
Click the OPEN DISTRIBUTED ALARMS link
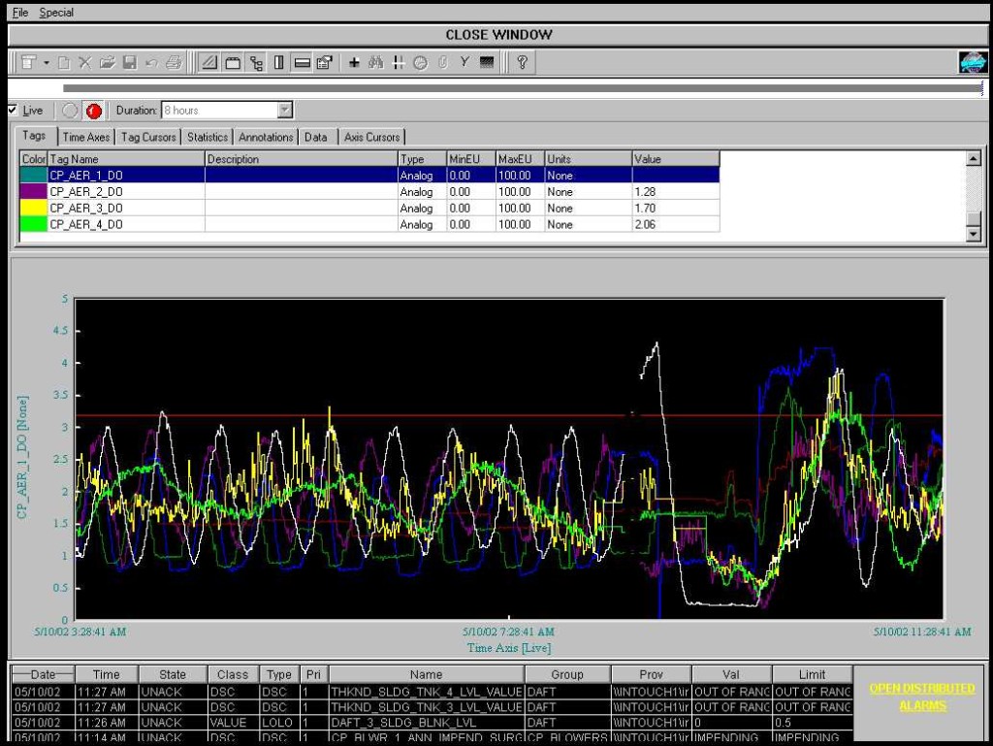tap(921, 697)
